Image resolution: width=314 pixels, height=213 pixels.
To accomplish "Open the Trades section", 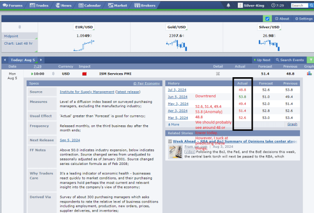I will point(39,6).
